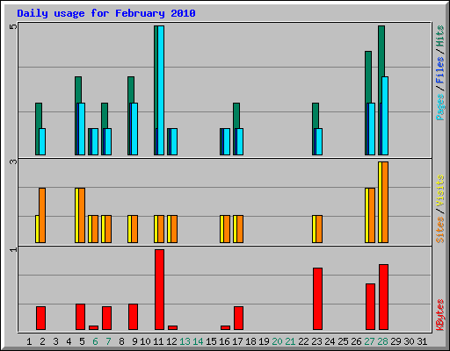Click the top chart's axis value '5'
Viewport: 450px width, 351px height.
[x=13, y=26]
